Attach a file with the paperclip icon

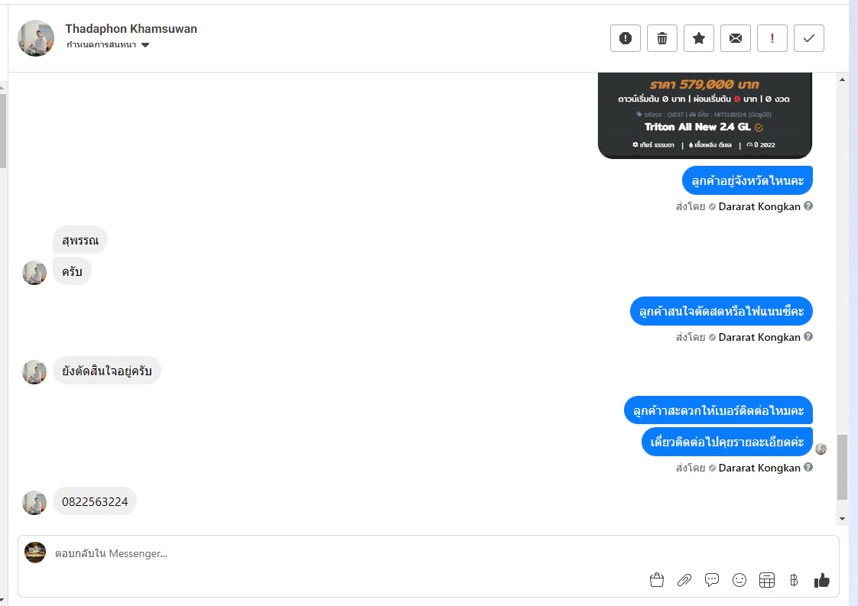684,580
